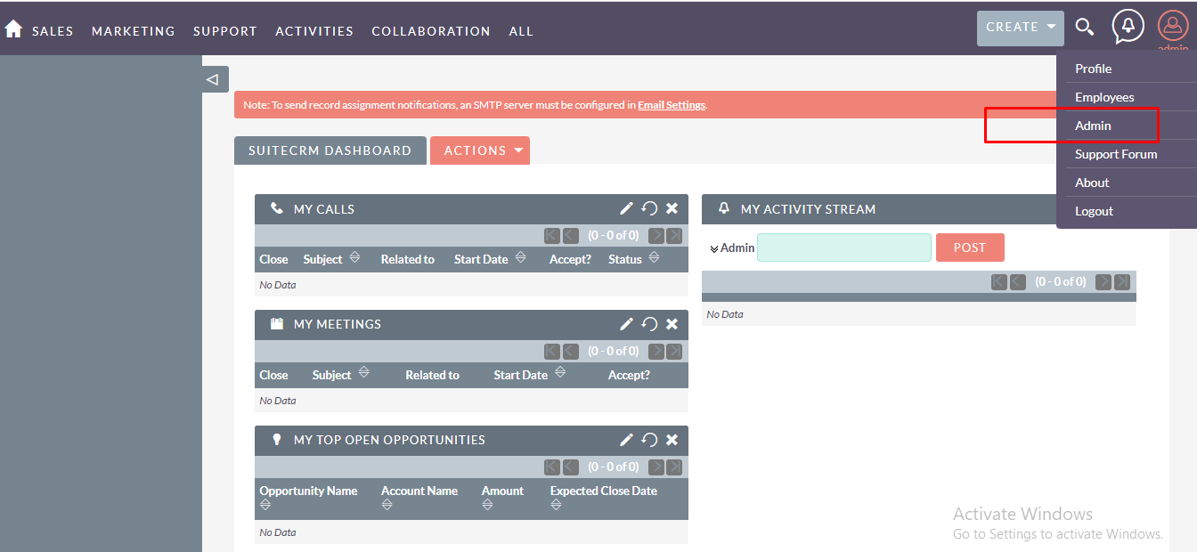This screenshot has height=552, width=1197.
Task: Open the MARKETING menu
Action: pyautogui.click(x=134, y=31)
